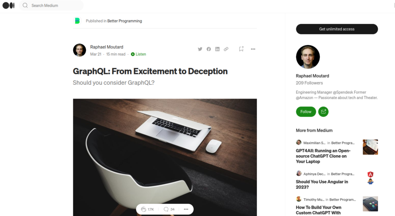Play the Listen audio button
The width and height of the screenshot is (395, 216).
click(138, 54)
